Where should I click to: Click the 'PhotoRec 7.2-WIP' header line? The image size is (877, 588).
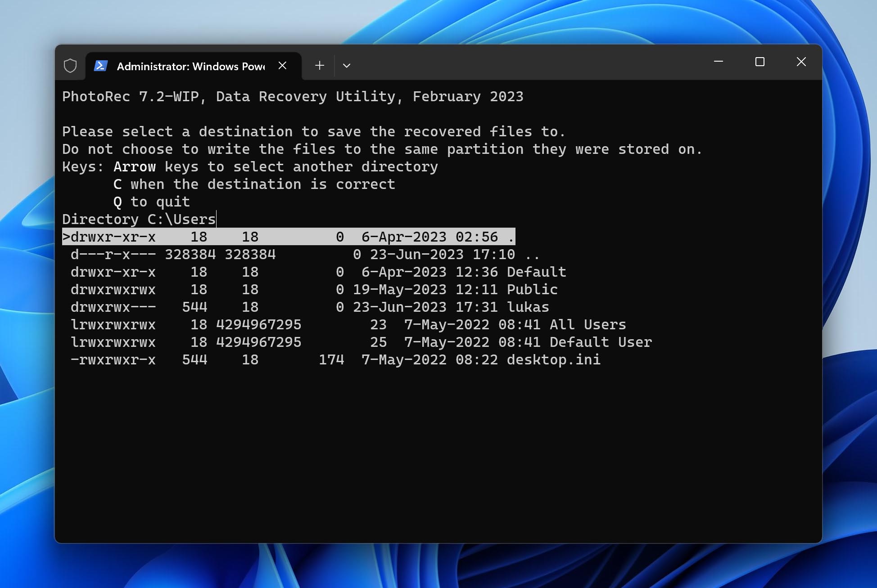(x=293, y=96)
